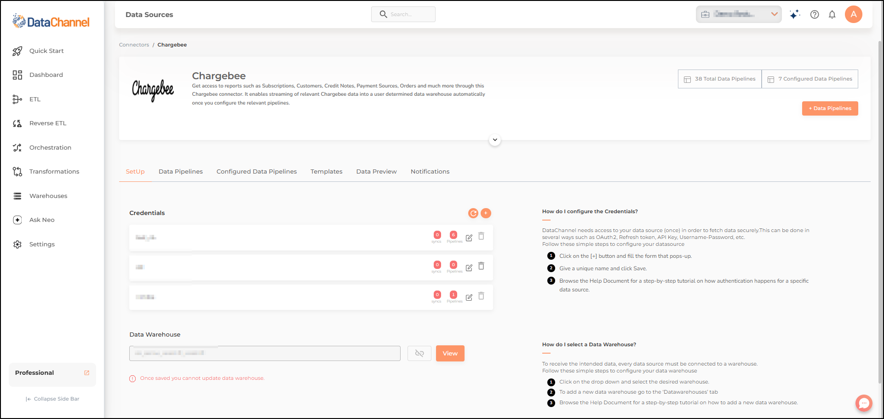
Task: Click the unlink data warehouse icon
Action: (x=419, y=354)
